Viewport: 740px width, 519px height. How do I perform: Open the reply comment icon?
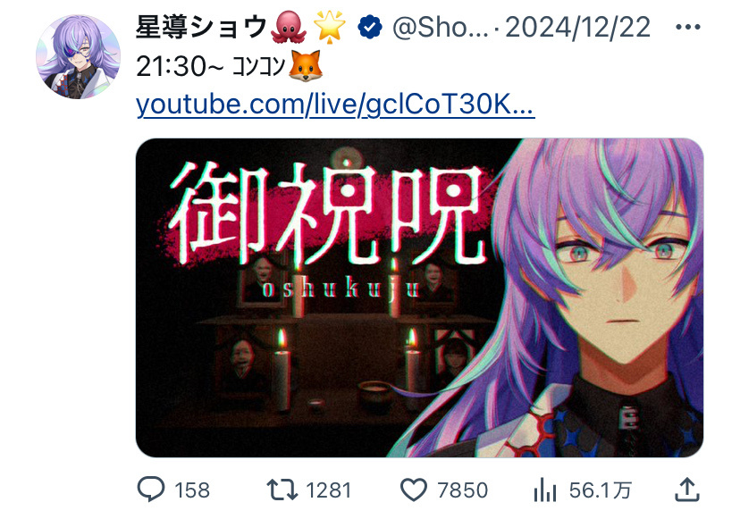click(x=151, y=490)
